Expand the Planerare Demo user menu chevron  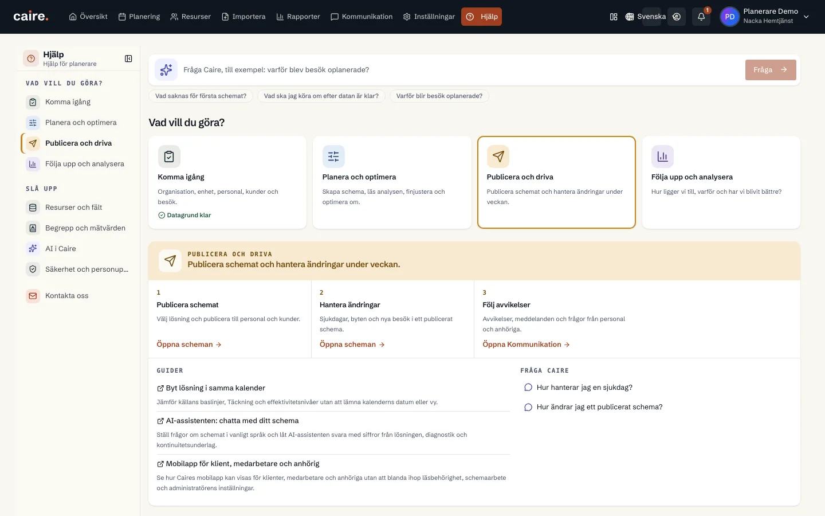click(806, 17)
